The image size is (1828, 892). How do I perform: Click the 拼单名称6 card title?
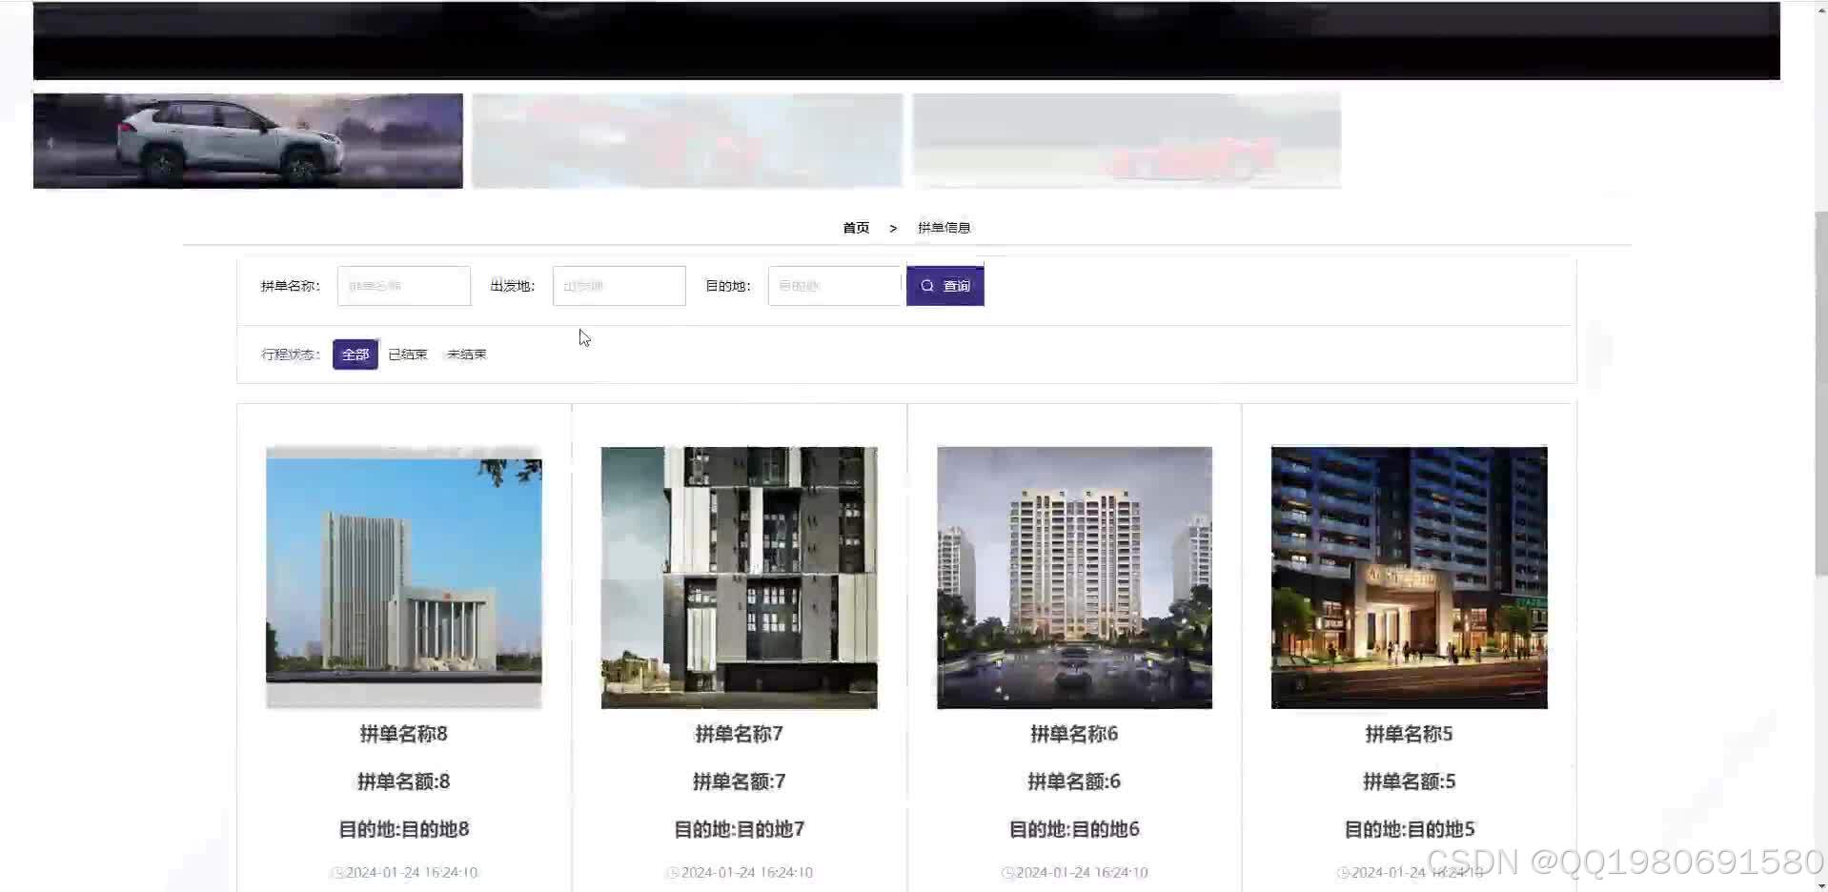coord(1074,734)
